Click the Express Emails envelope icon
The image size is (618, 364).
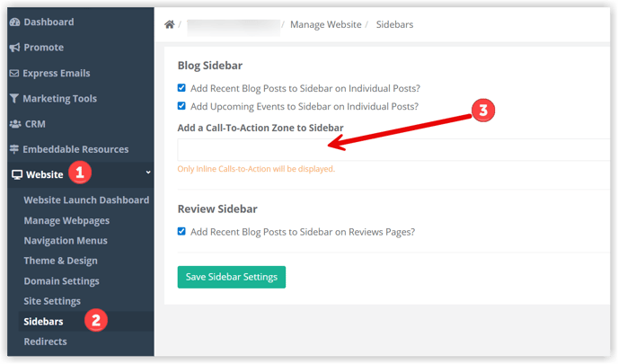[x=14, y=73]
